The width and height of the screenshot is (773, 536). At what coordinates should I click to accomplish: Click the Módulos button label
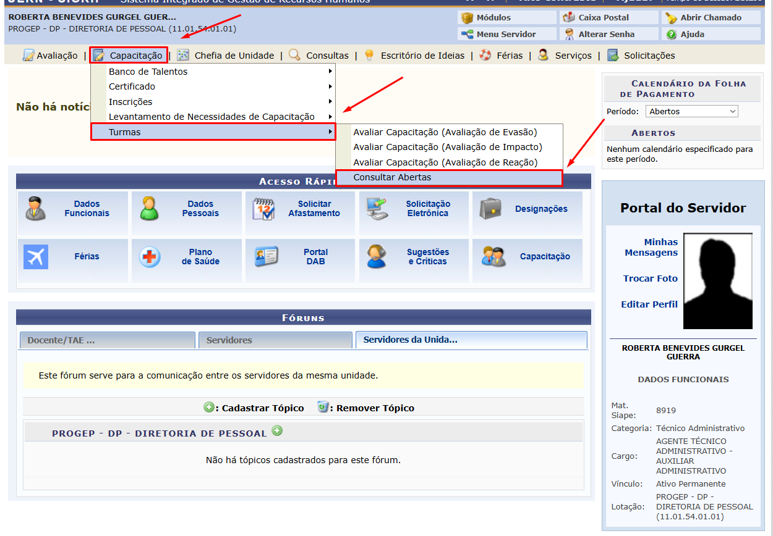point(493,18)
